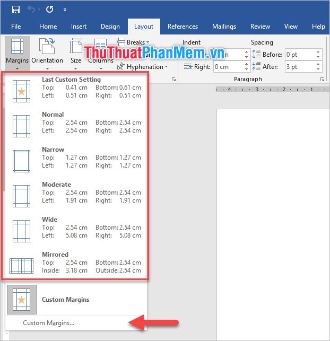Viewport: 330px width, 341px height.
Task: Click the highlighted Custom Margins star icon
Action: tap(22, 300)
